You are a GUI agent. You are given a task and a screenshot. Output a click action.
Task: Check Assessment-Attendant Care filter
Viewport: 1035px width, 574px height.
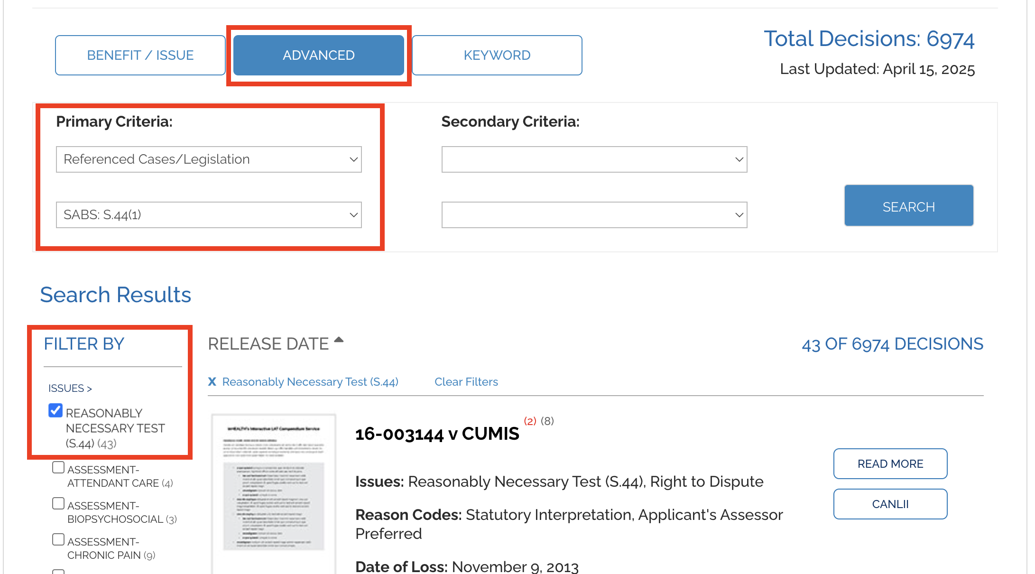[x=58, y=468]
